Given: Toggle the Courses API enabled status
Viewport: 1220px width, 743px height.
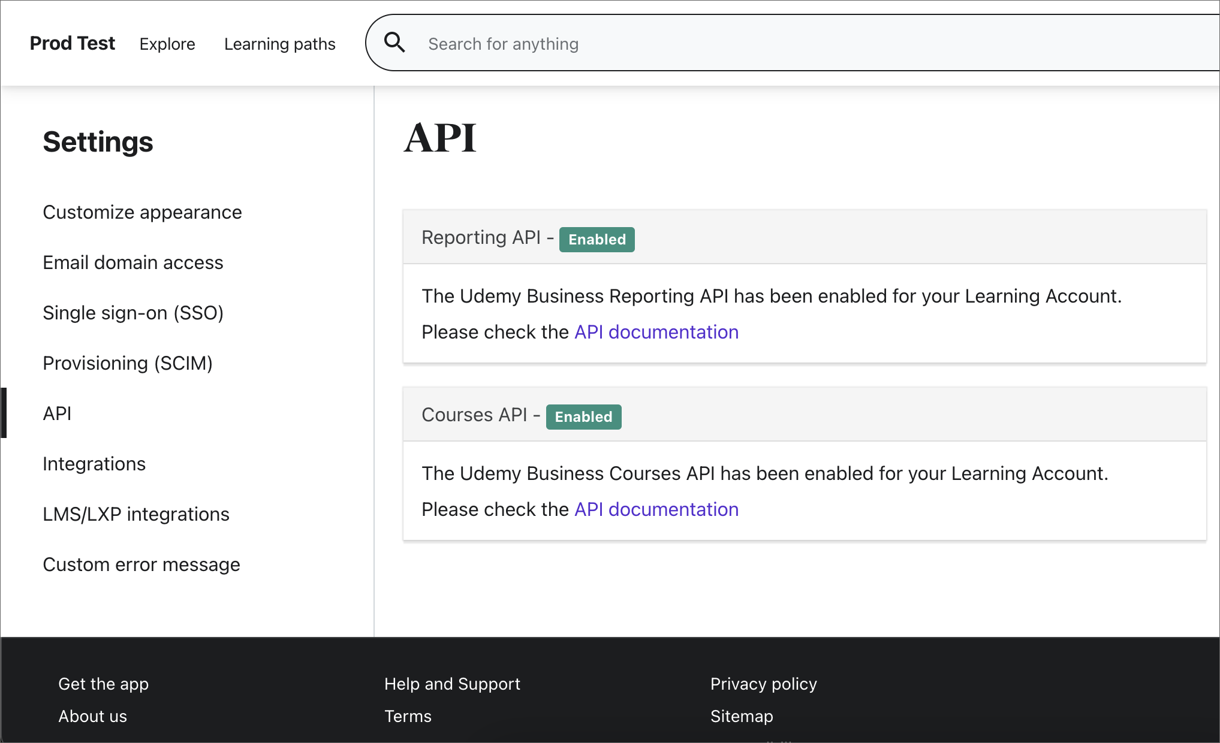Looking at the screenshot, I should (x=583, y=415).
